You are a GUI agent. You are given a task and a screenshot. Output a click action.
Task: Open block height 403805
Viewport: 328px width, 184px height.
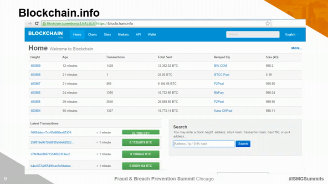tap(36, 102)
